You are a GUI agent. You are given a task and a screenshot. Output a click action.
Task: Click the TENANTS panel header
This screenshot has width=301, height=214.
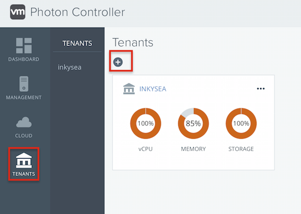point(77,43)
